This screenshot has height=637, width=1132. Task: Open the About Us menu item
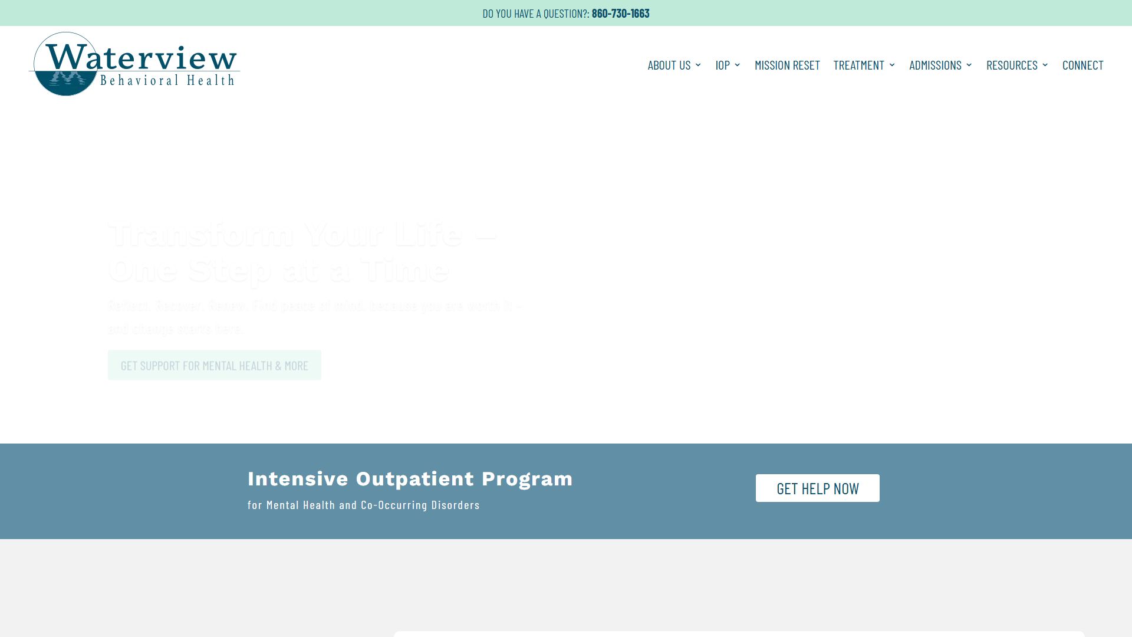click(669, 65)
